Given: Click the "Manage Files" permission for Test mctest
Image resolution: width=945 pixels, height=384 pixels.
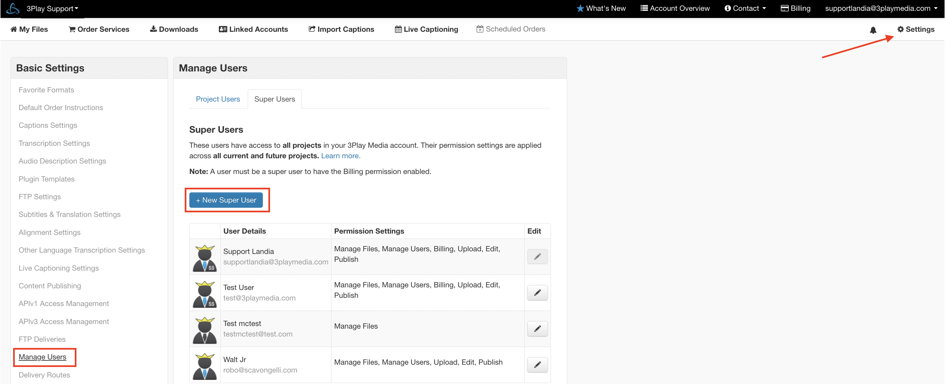Looking at the screenshot, I should [x=356, y=326].
